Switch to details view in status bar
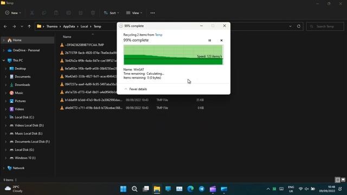Viewport: 347px width, 195px height. click(338, 180)
